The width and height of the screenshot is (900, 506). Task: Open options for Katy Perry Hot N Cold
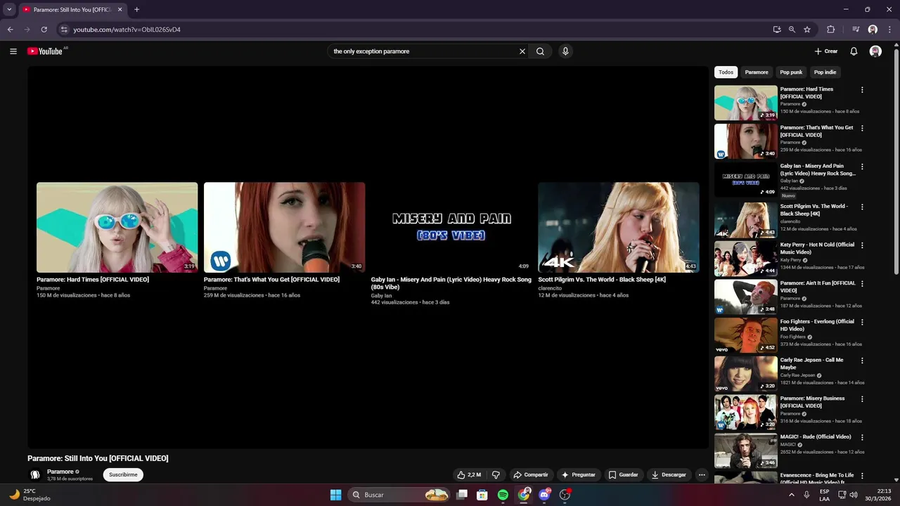862,245
